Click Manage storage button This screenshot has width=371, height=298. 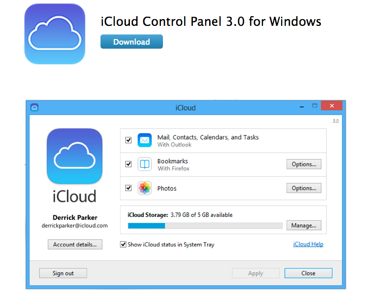coord(304,226)
